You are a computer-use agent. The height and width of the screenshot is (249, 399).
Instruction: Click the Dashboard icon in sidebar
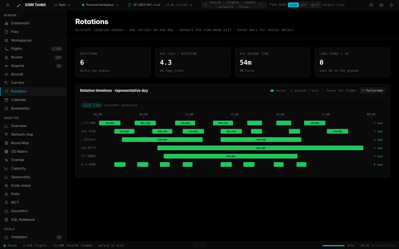[x=6, y=23]
